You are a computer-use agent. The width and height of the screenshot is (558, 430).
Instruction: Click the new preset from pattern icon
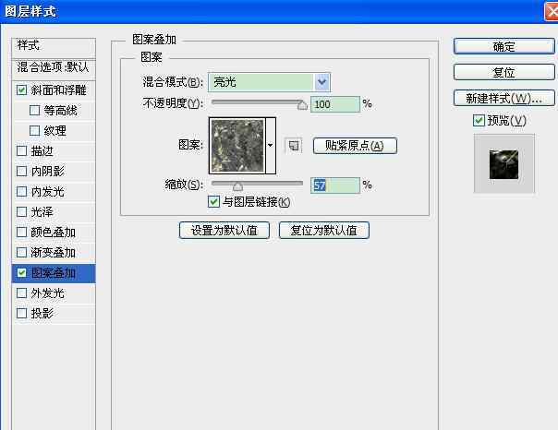point(294,146)
